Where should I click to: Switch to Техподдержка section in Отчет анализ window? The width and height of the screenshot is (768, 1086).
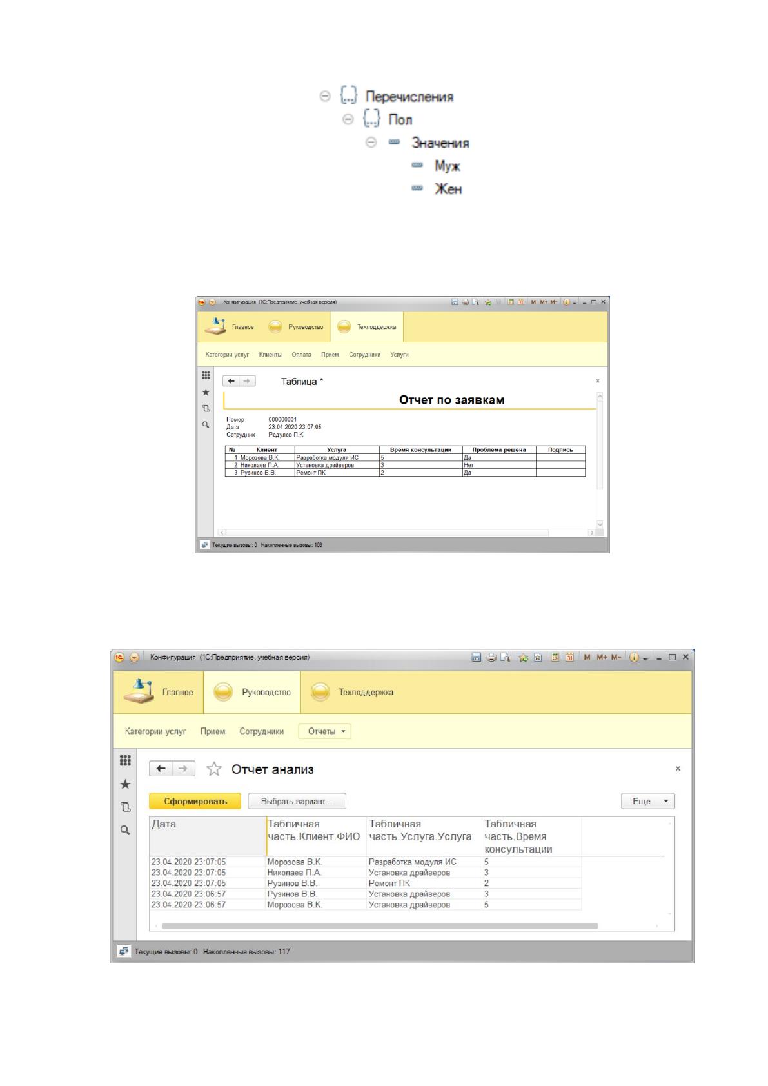[353, 692]
